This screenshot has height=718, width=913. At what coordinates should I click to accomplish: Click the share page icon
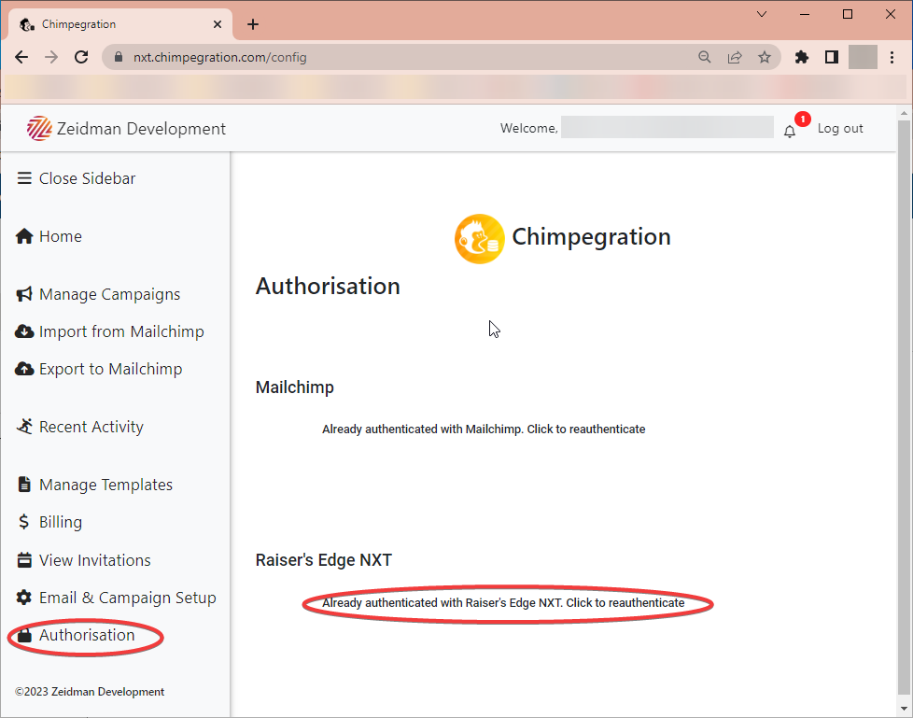(735, 57)
